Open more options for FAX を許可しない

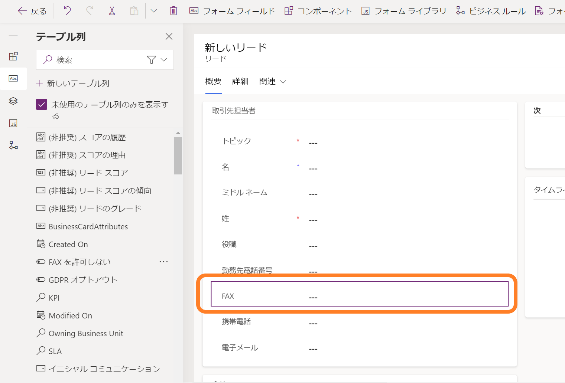(x=163, y=262)
